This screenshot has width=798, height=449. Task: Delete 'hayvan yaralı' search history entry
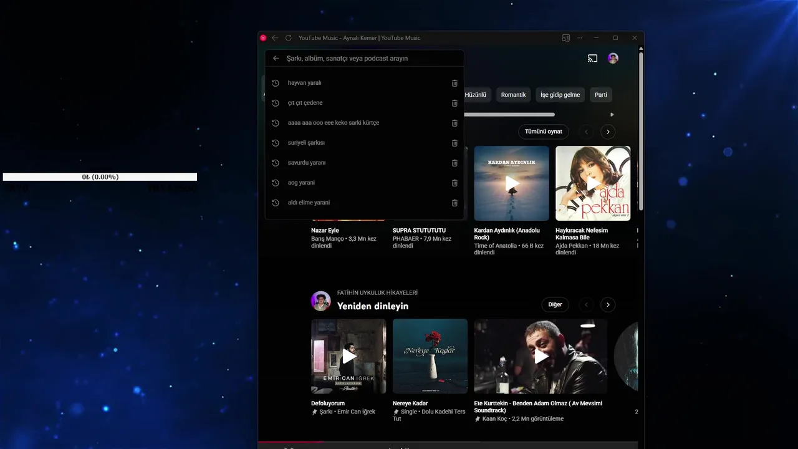454,83
